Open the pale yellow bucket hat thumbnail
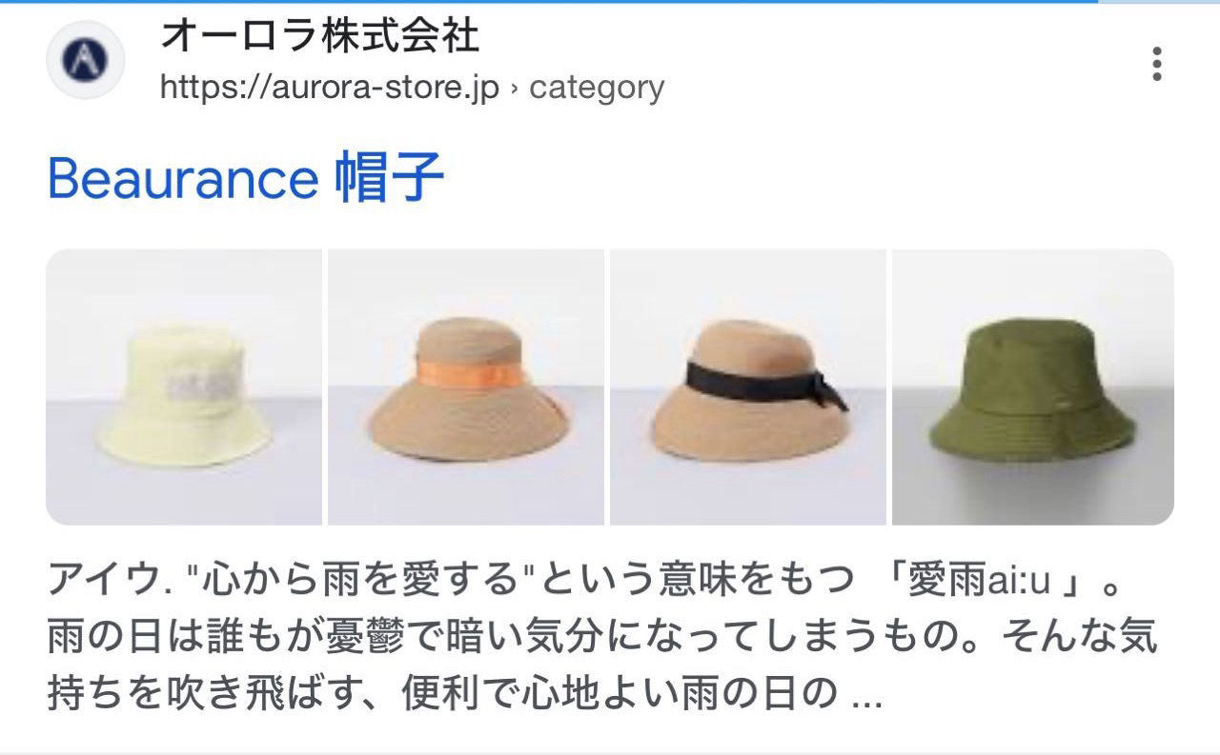 click(184, 387)
